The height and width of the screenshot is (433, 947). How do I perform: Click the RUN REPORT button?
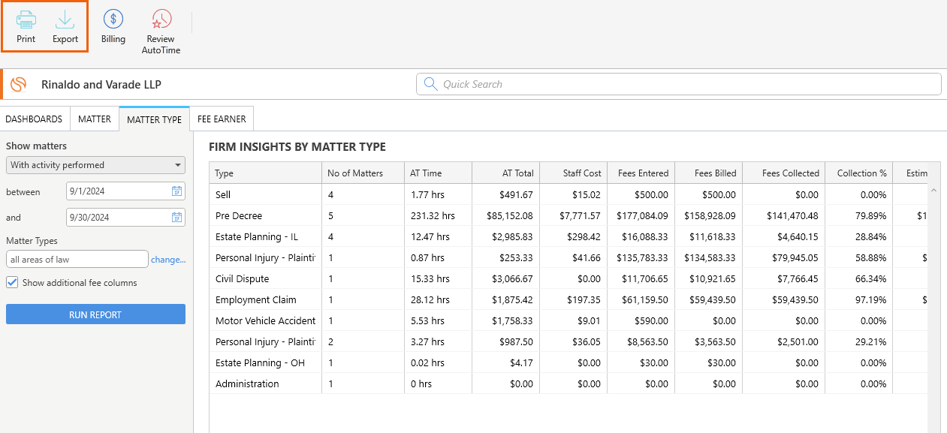[95, 314]
